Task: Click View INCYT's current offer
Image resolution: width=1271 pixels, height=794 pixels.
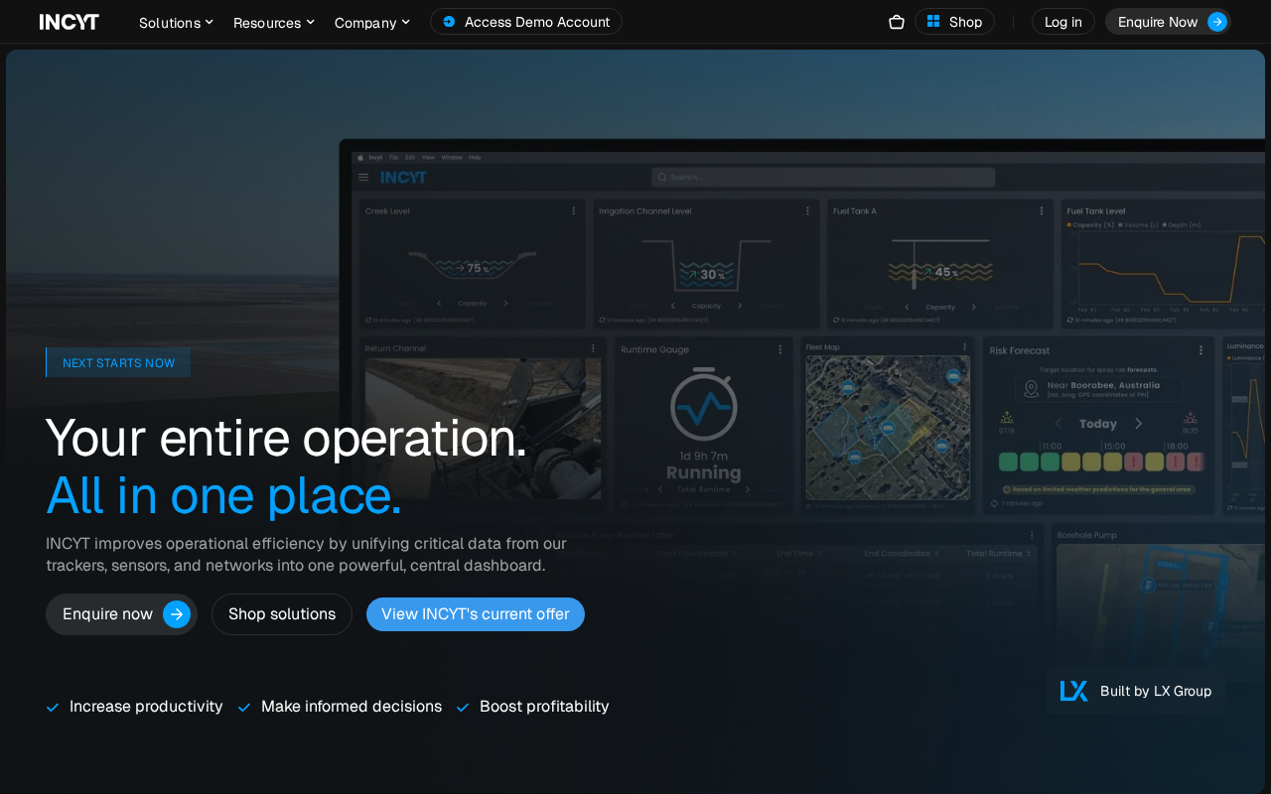Action: tap(476, 614)
